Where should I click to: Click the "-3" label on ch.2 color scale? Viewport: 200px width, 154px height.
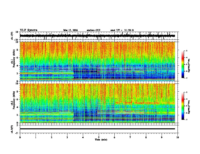186,92
